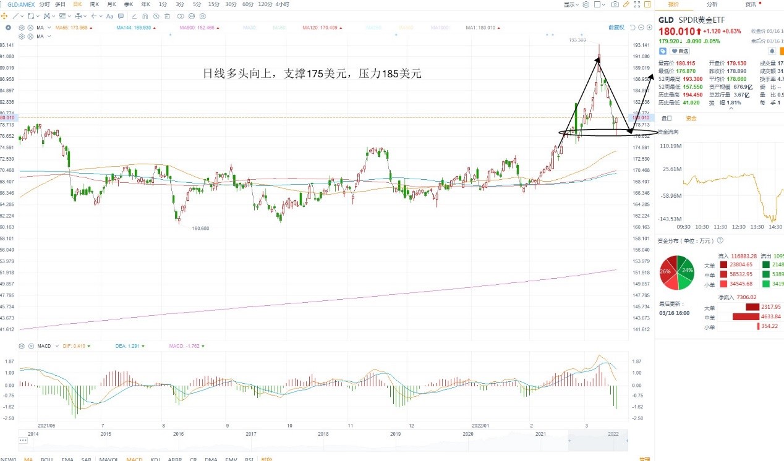Viewport: 784px width, 461px height.
Task: Remove first MA indicator with X icon
Action: click(30, 28)
